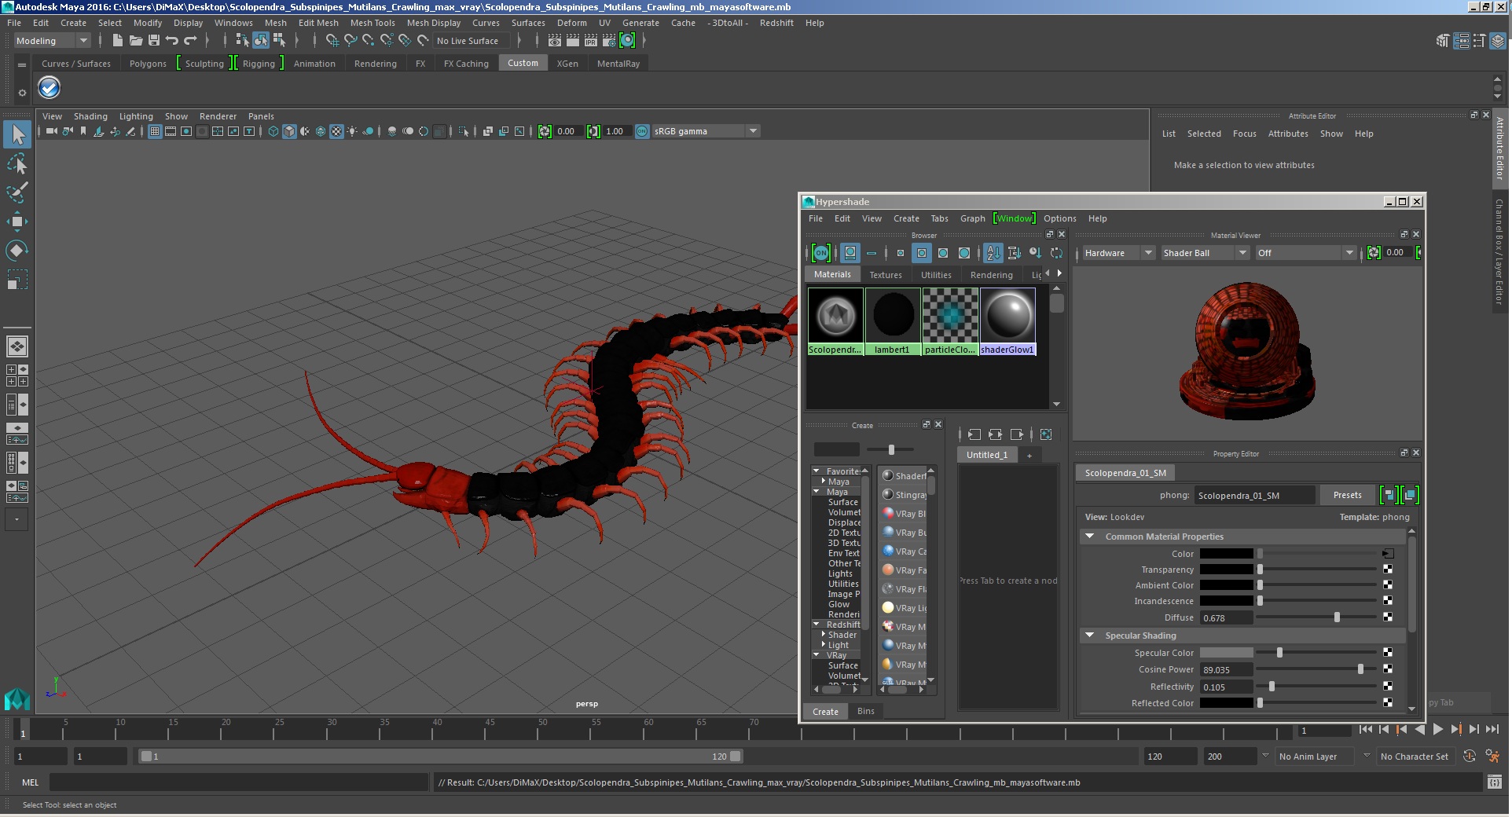Open the Rigging shelf tab
The image size is (1512, 817).
click(259, 64)
